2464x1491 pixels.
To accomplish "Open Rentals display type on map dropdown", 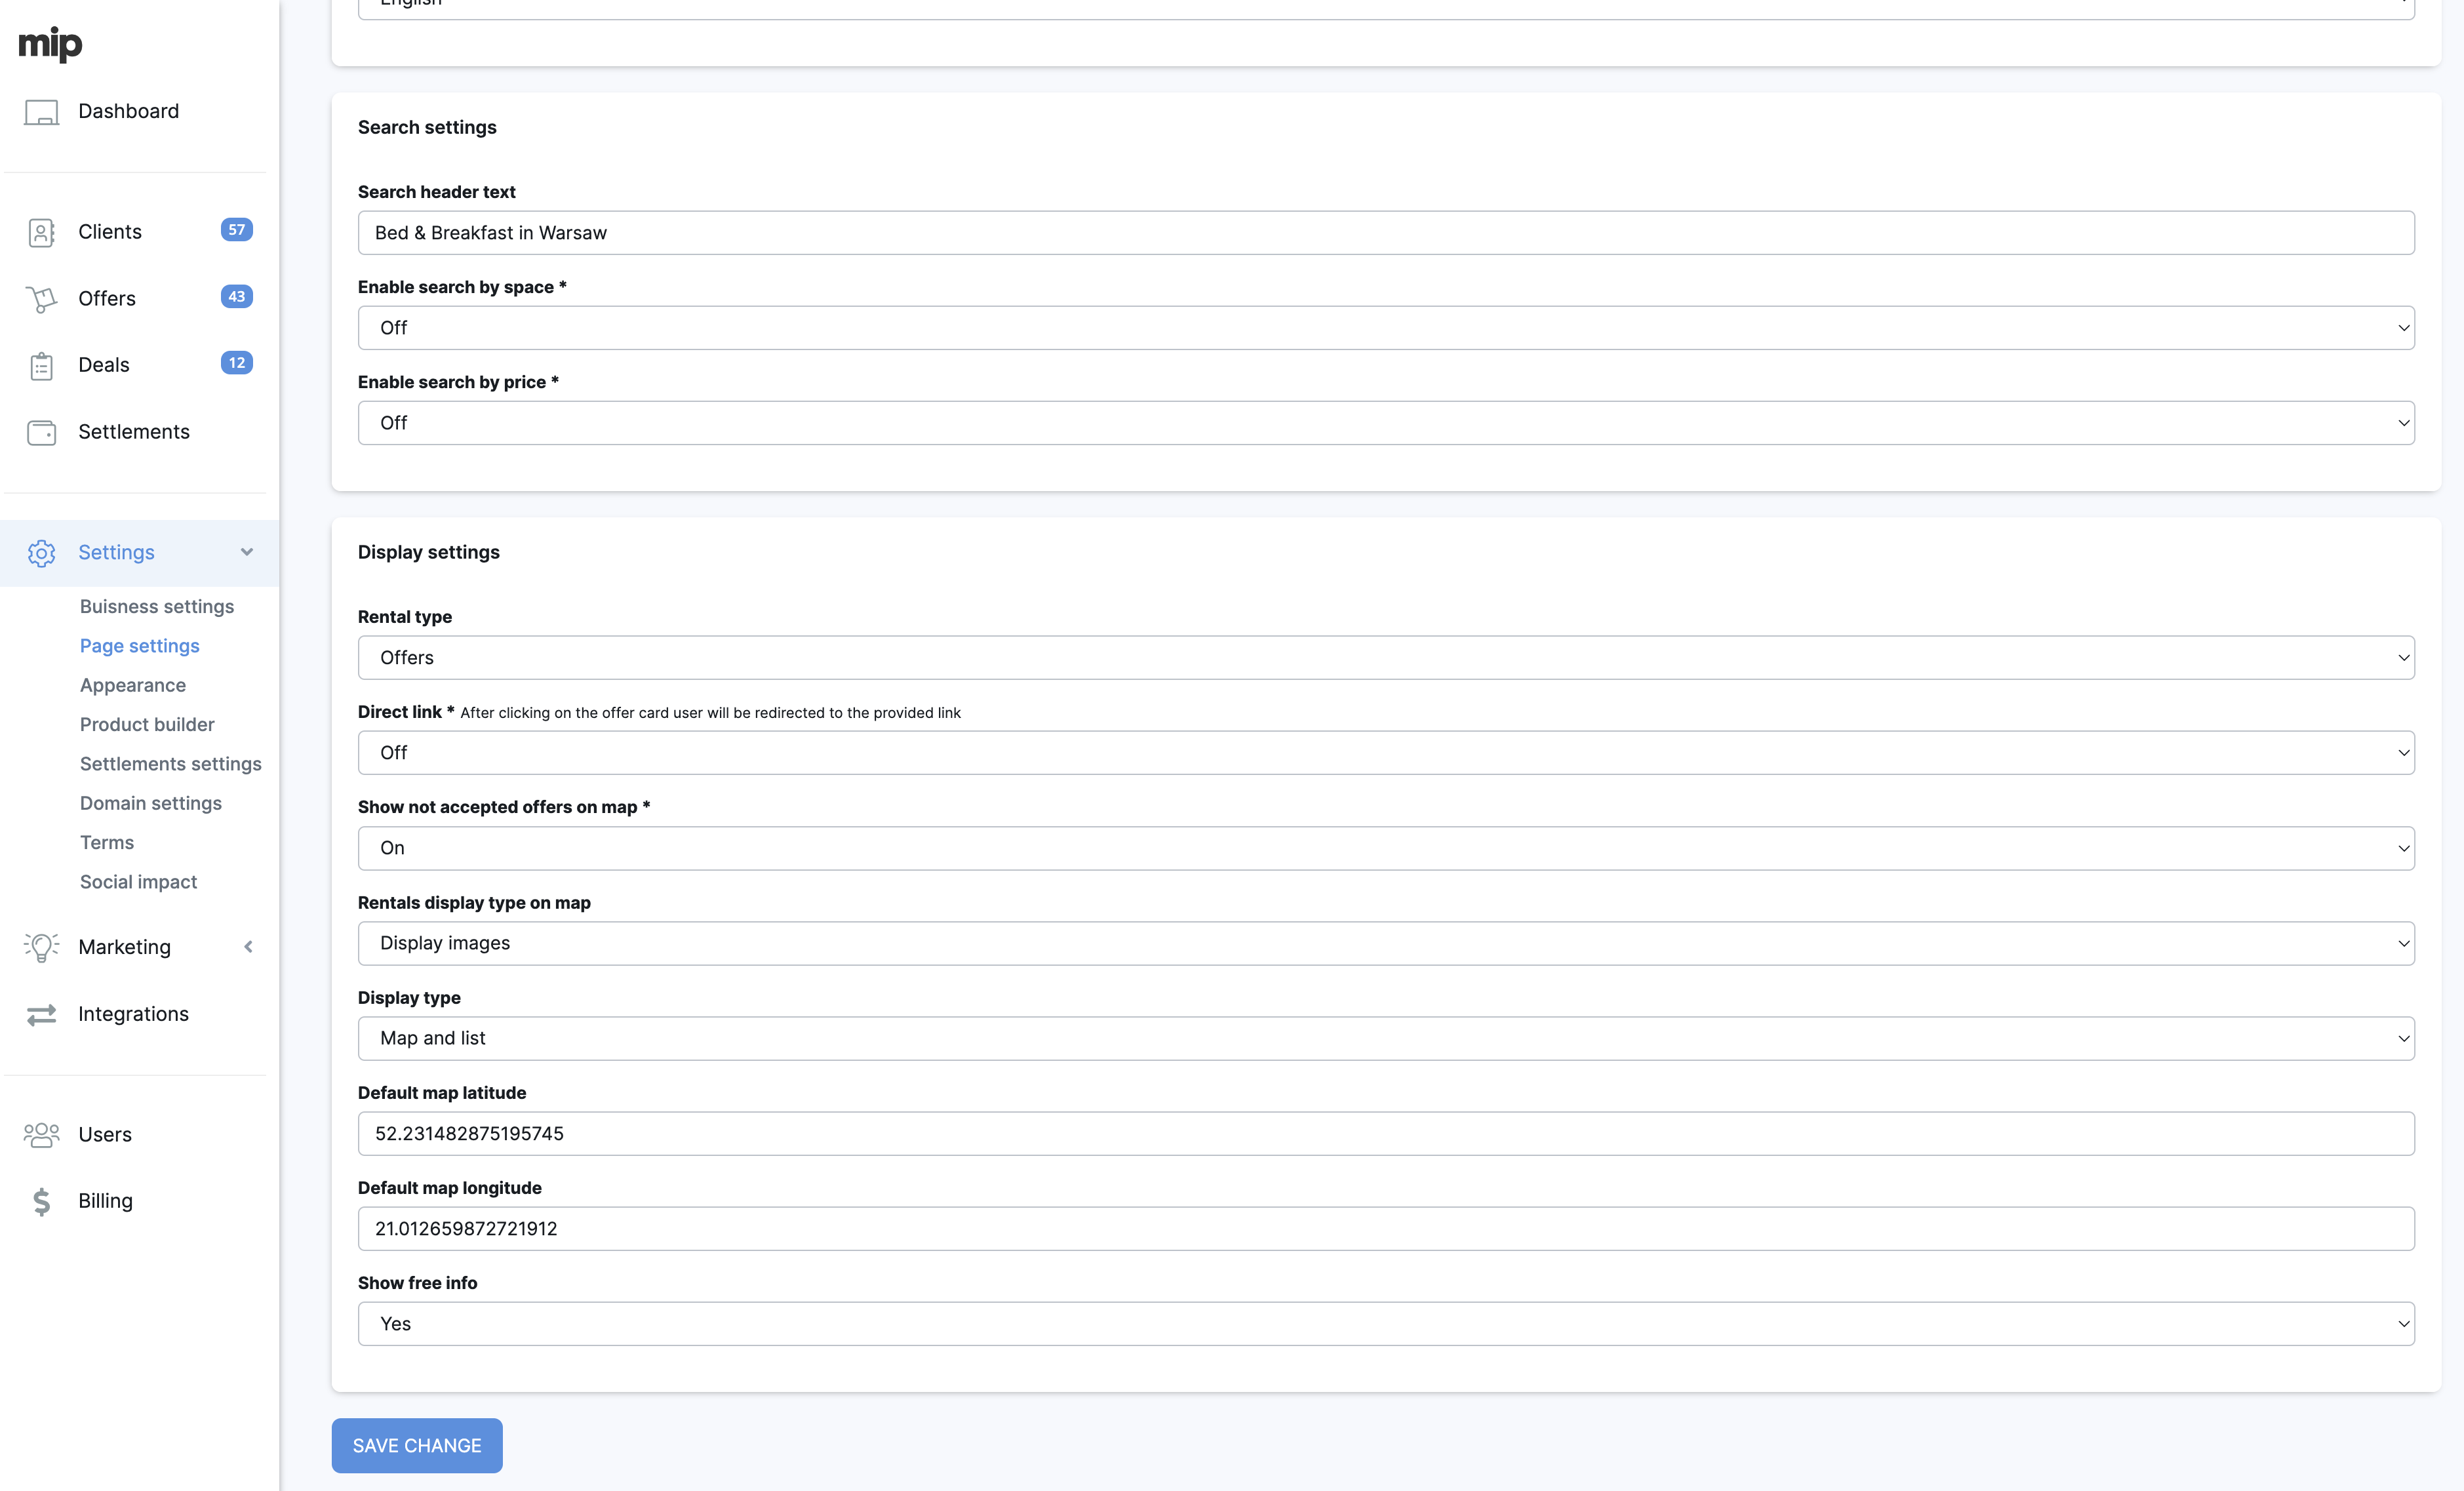I will coord(1385,943).
